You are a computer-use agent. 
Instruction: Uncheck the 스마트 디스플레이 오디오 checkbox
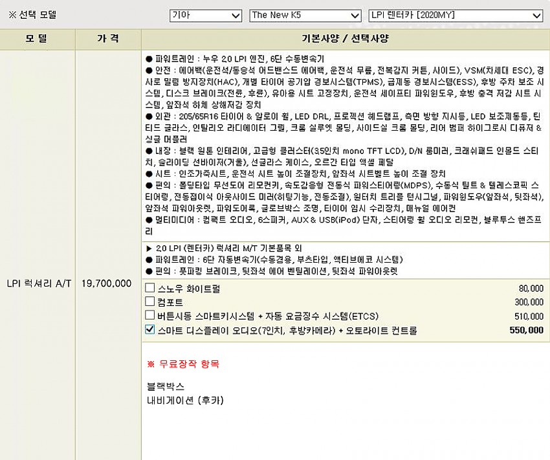[x=150, y=330]
